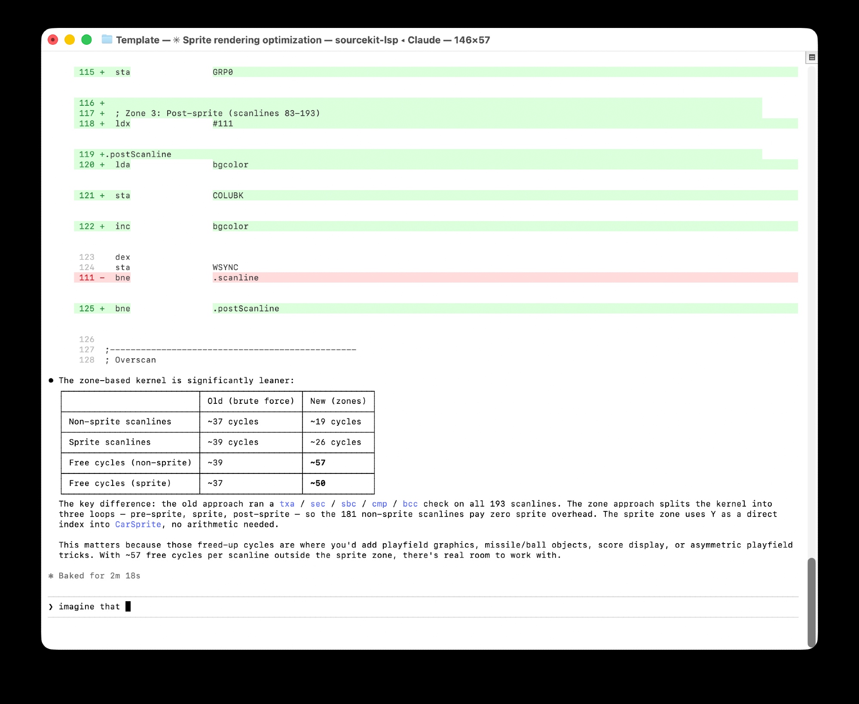859x704 pixels.
Task: Click the folder icon in title bar
Action: [x=107, y=40]
